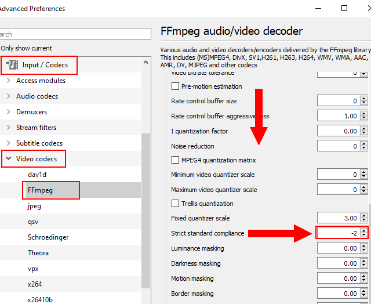371x304 pixels.
Task: Open the Theora codec settings
Action: coord(38,253)
